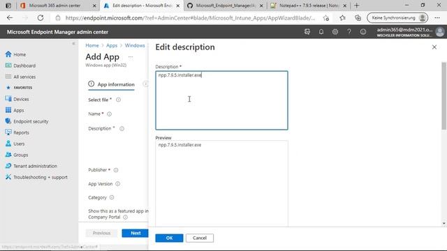Viewport: 447px width, 251px height.
Task: Switch to Notepad++ 7.9.5 release tab
Action: coord(309,6)
